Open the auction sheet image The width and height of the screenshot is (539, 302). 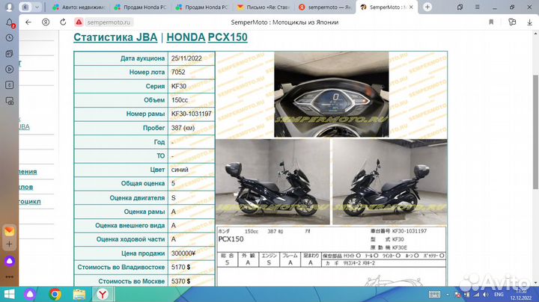point(332,256)
